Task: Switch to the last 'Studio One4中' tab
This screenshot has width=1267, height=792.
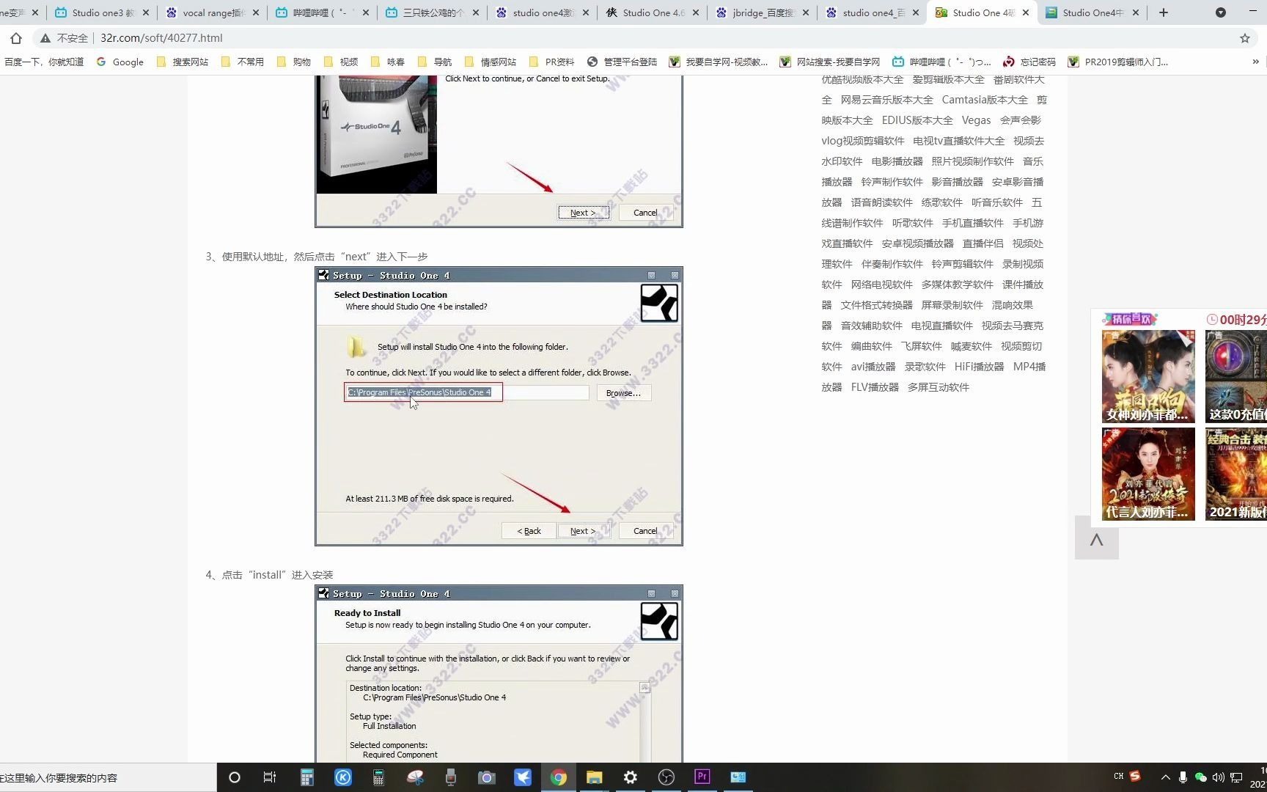Action: click(1091, 12)
